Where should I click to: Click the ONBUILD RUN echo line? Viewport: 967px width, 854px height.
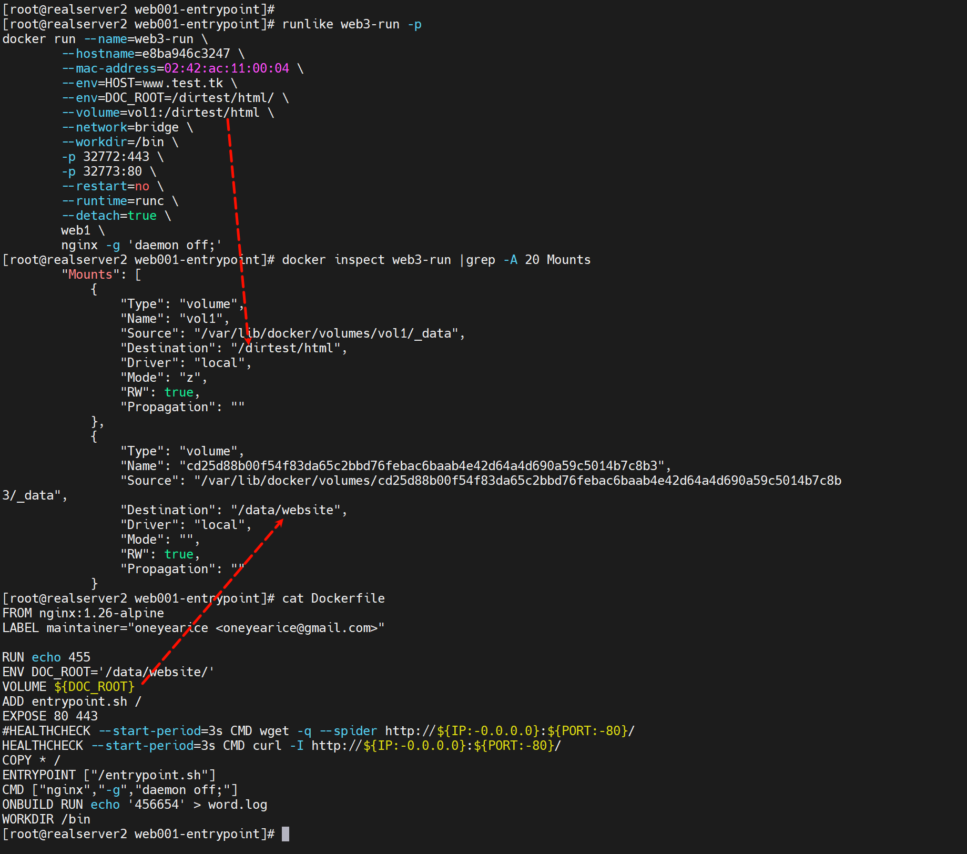click(135, 805)
